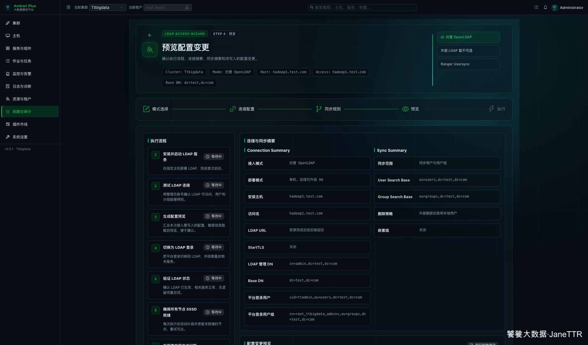
Task: Click the 插件市场 grid icon
Action: coord(8,124)
